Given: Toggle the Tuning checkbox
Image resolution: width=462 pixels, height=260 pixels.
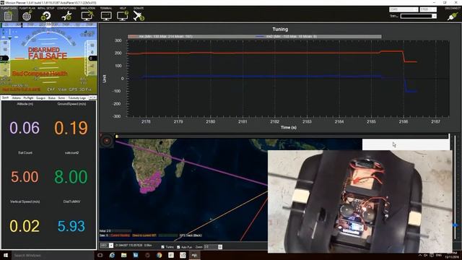Looking at the screenshot, I should tap(163, 247).
